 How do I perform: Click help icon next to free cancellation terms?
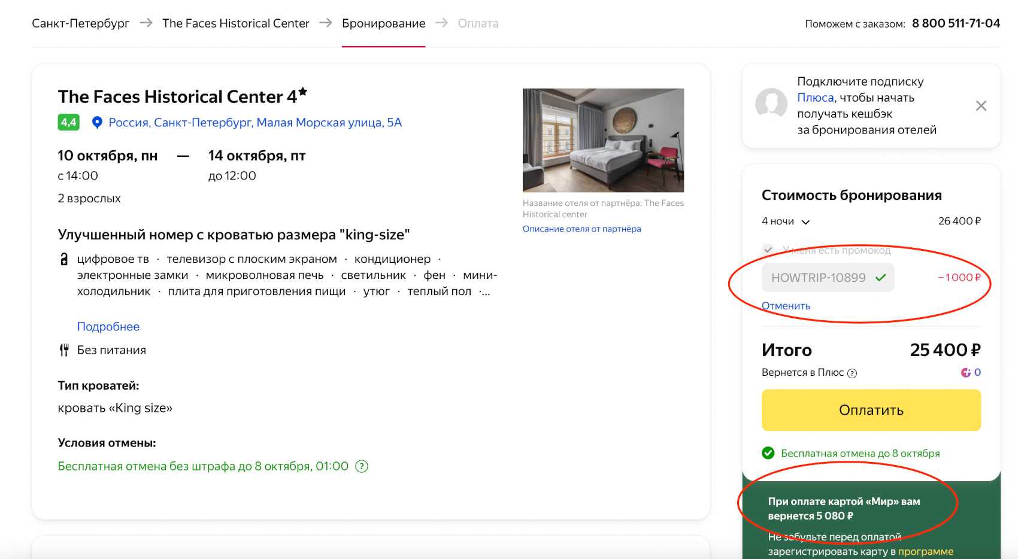click(362, 466)
